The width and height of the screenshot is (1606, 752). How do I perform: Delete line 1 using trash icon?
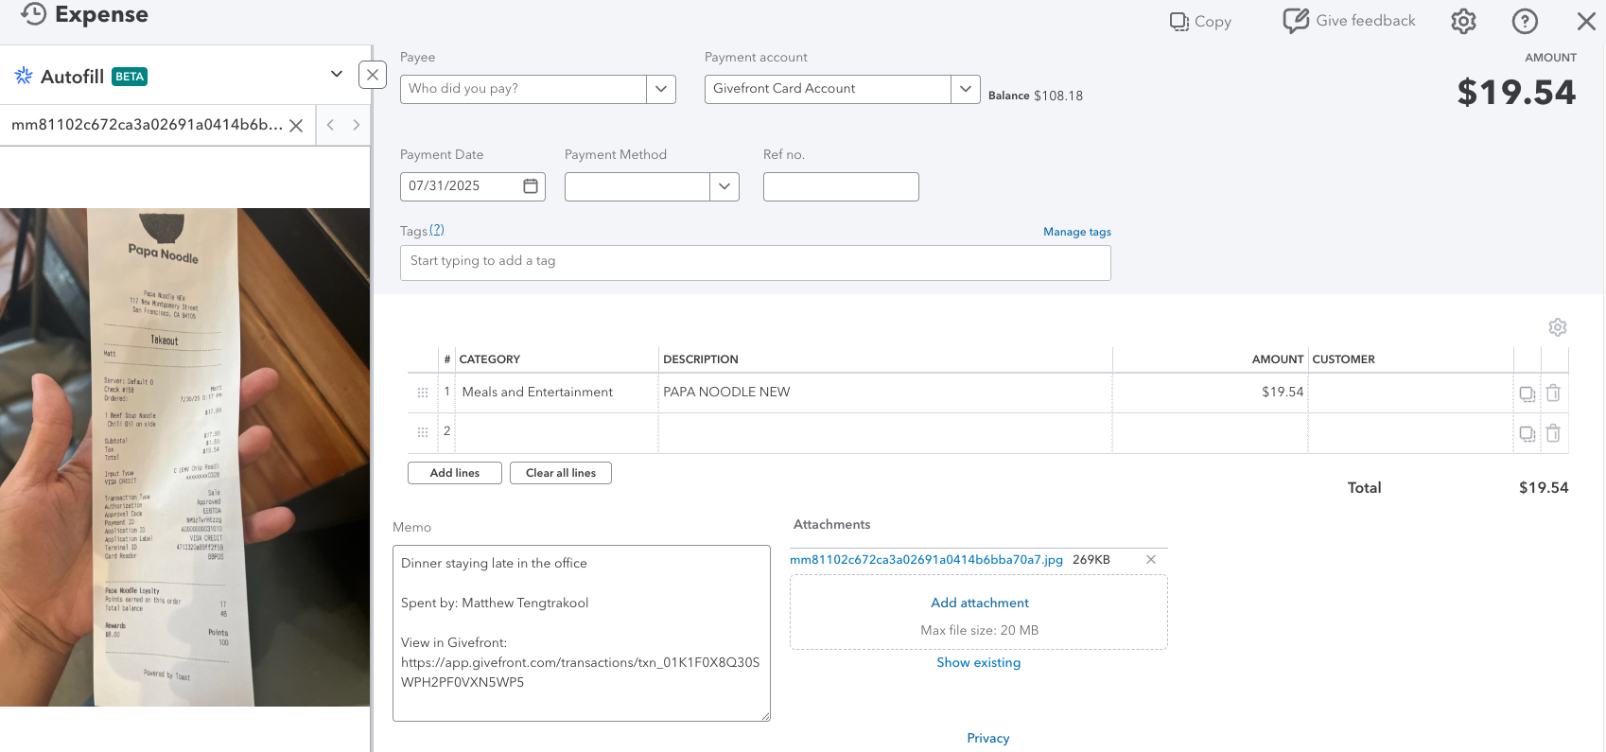pyautogui.click(x=1553, y=393)
